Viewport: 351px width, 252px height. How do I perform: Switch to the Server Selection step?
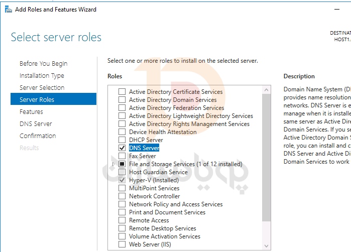pos(42,88)
